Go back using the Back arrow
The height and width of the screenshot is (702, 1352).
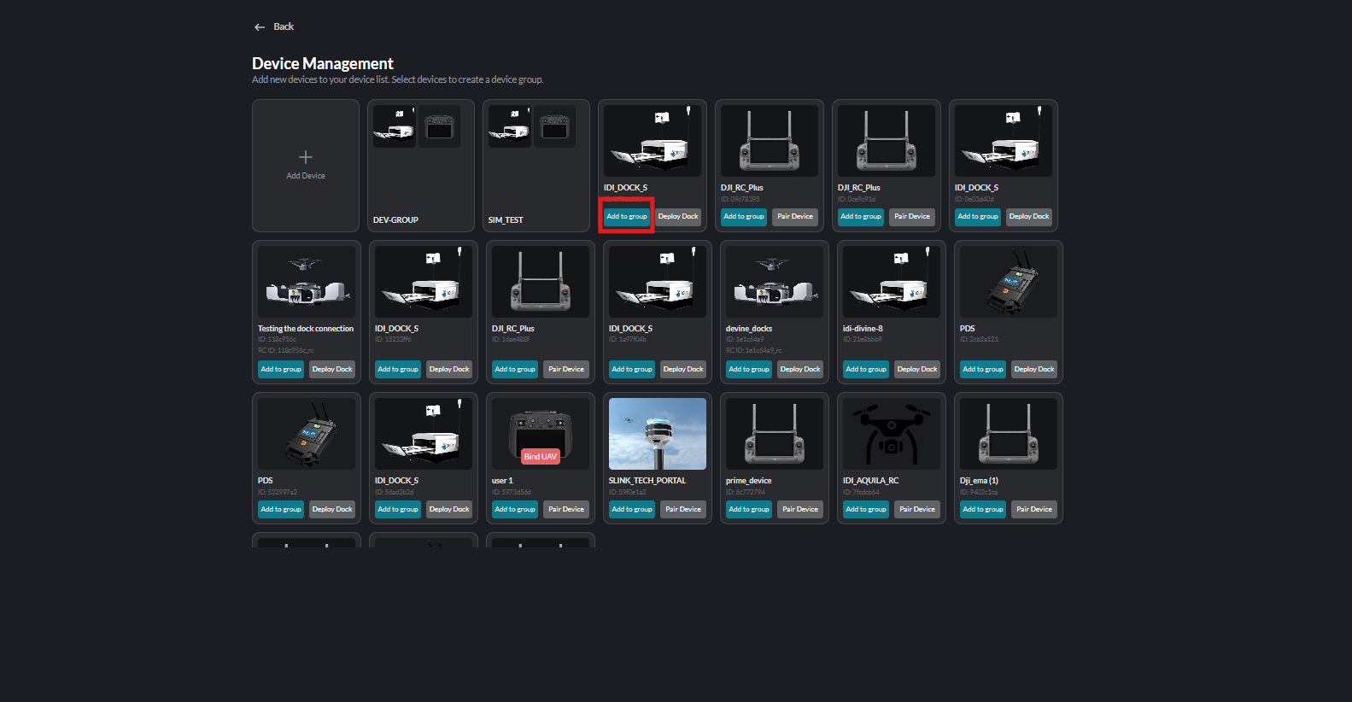pos(260,27)
